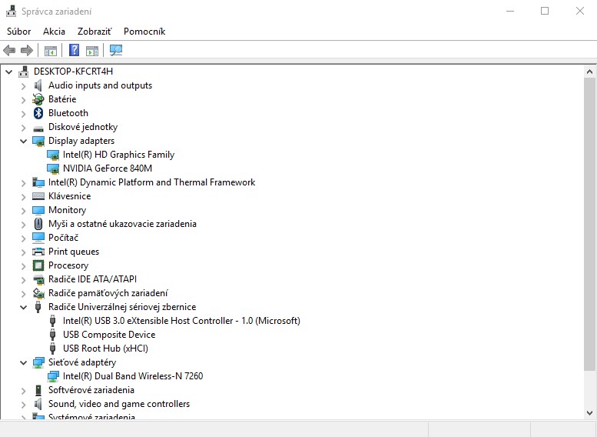
Task: Click the Diskové jednotky drive icon
Action: tap(38, 128)
